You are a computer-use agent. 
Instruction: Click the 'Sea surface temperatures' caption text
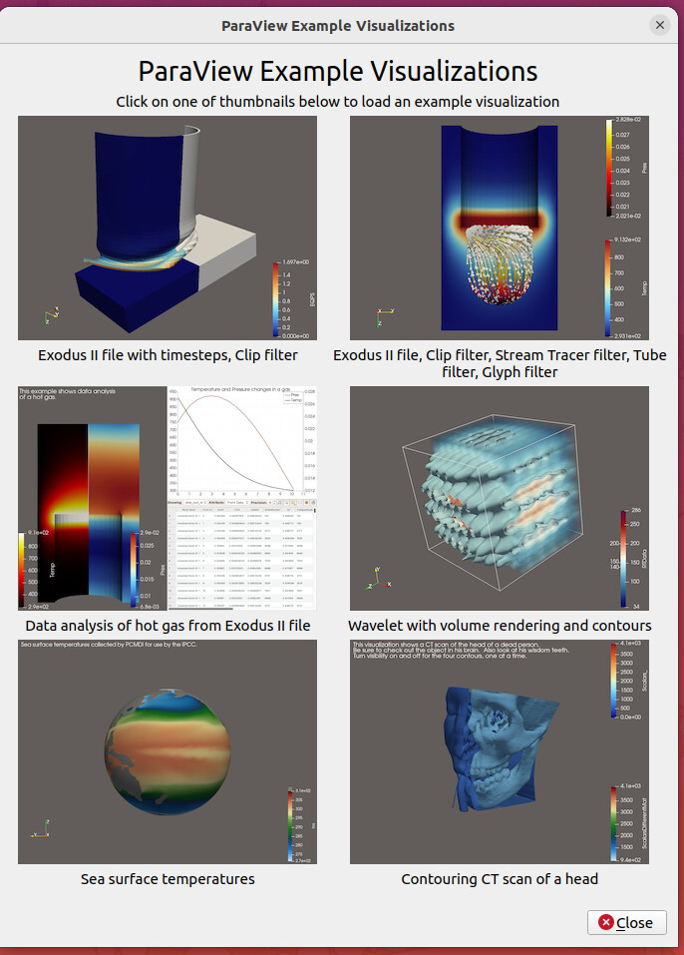tap(168, 879)
